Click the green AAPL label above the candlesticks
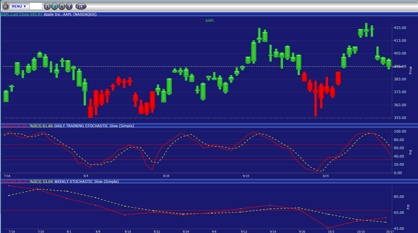 pyautogui.click(x=210, y=21)
